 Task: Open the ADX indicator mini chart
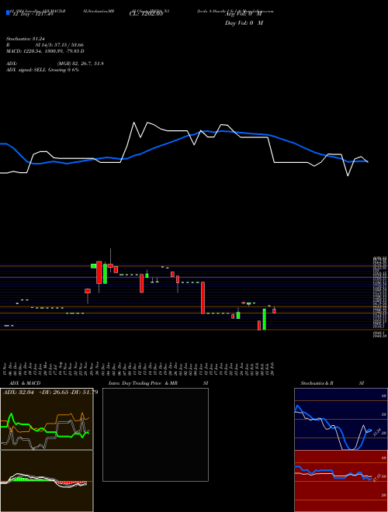(x=47, y=419)
